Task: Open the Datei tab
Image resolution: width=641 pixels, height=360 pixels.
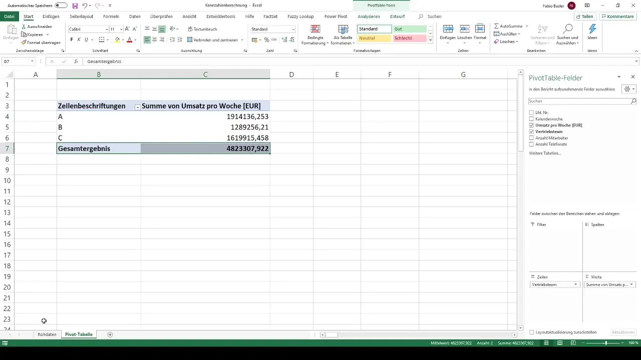Action: (x=9, y=16)
